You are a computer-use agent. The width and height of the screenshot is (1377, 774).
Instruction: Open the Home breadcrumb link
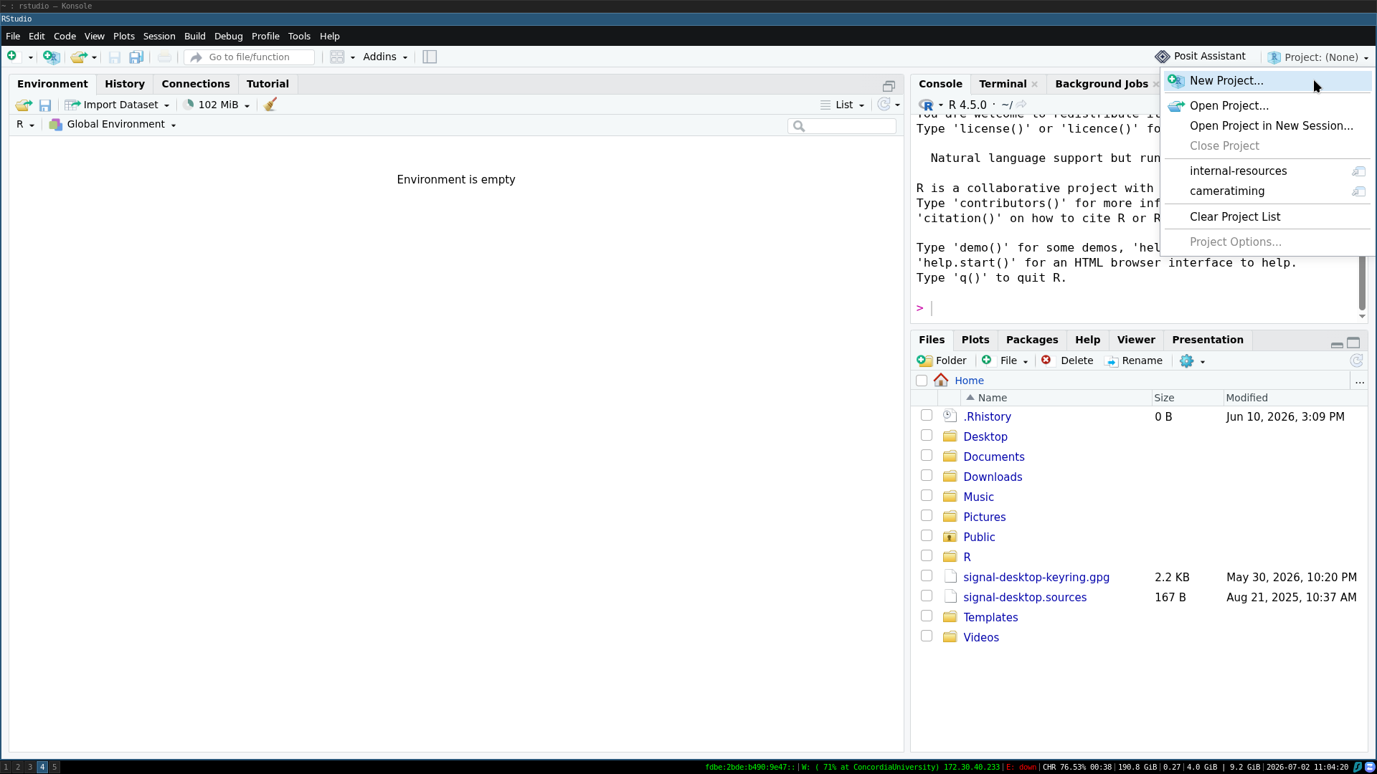tap(969, 381)
